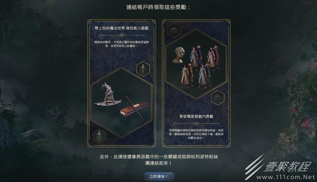This screenshot has height=182, width=317.
Task: Select the Sorting Hat image
Action: [108, 94]
